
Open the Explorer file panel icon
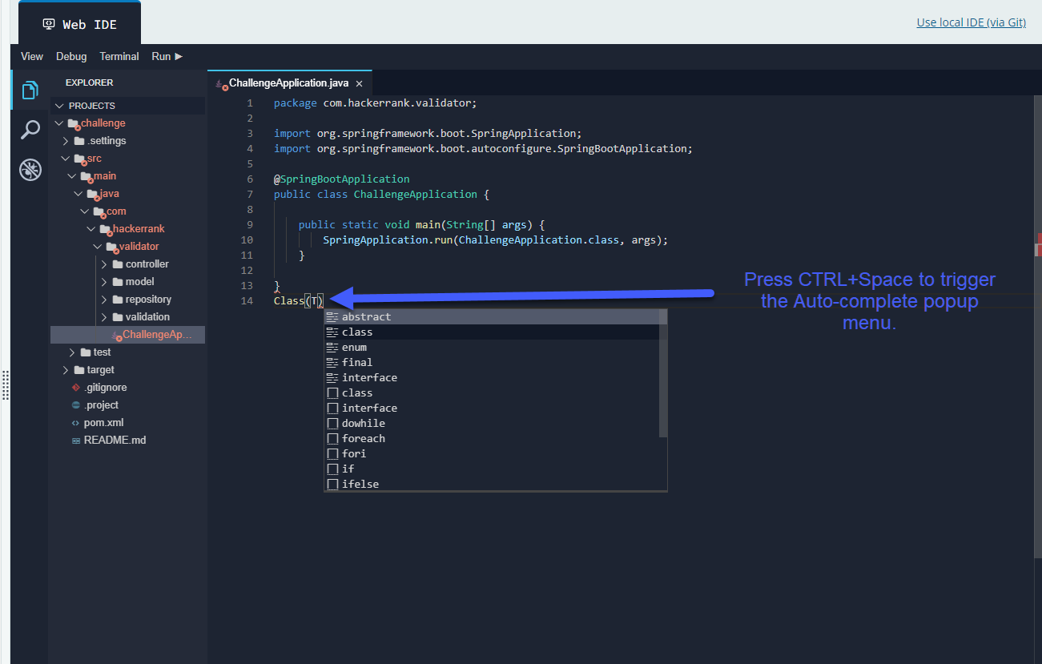(x=30, y=90)
